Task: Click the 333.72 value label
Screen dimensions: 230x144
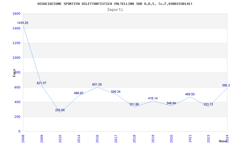Action: coord(208,105)
